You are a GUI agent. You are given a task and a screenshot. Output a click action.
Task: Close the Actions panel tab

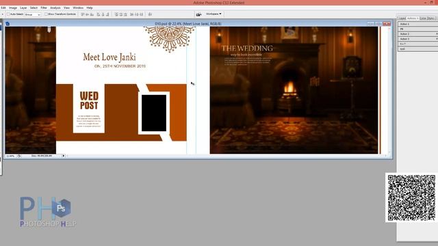click(417, 18)
